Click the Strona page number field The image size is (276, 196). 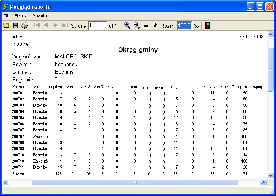click(x=98, y=26)
